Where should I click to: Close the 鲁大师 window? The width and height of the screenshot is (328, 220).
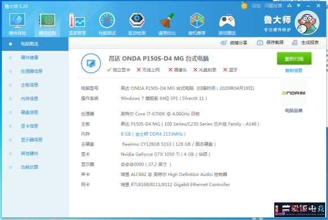pos(318,6)
